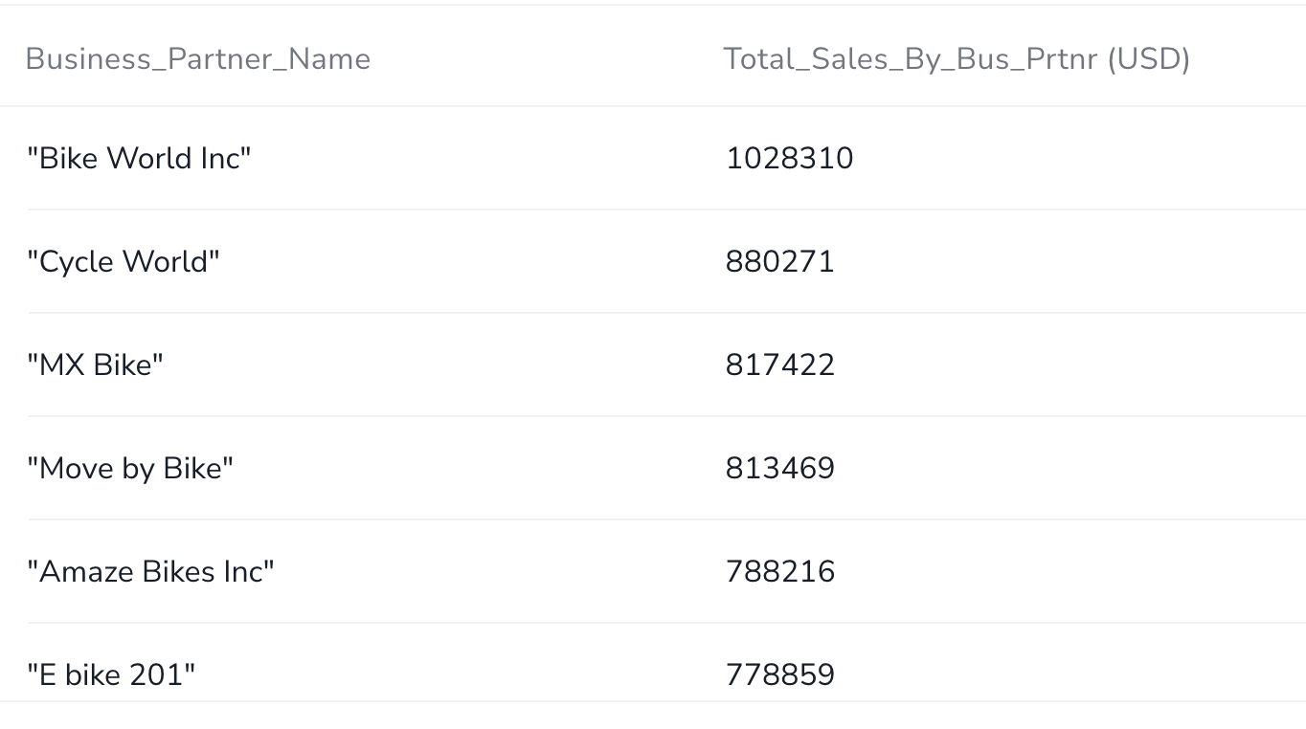The width and height of the screenshot is (1306, 729).
Task: Select the "Bike World Inc" name cell
Action: 139,158
